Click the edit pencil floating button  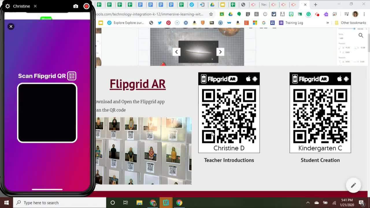tap(353, 185)
